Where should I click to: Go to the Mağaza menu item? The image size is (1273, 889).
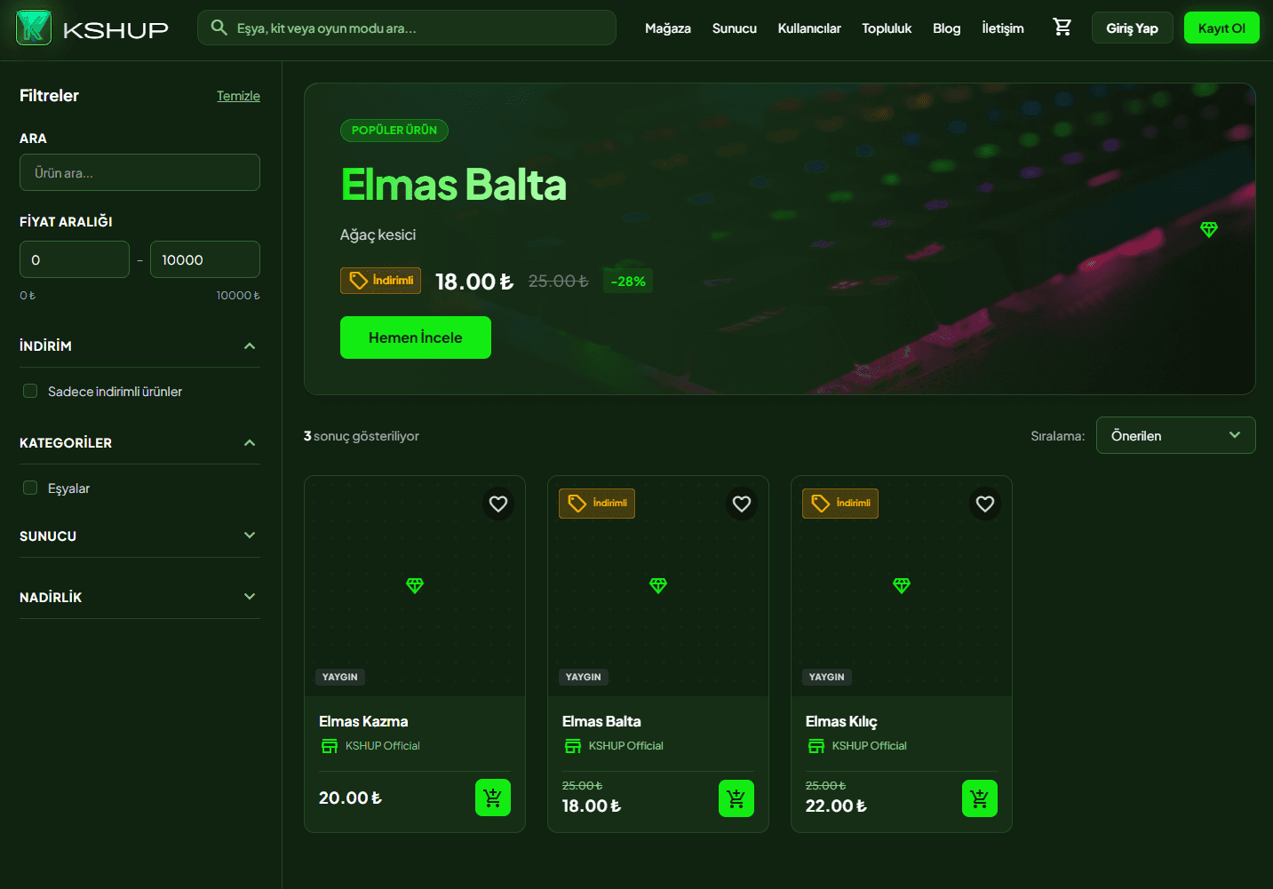click(668, 28)
